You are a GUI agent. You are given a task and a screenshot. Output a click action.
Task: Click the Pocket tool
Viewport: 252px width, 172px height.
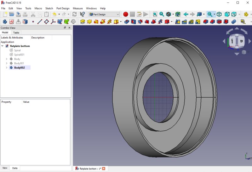127,21
